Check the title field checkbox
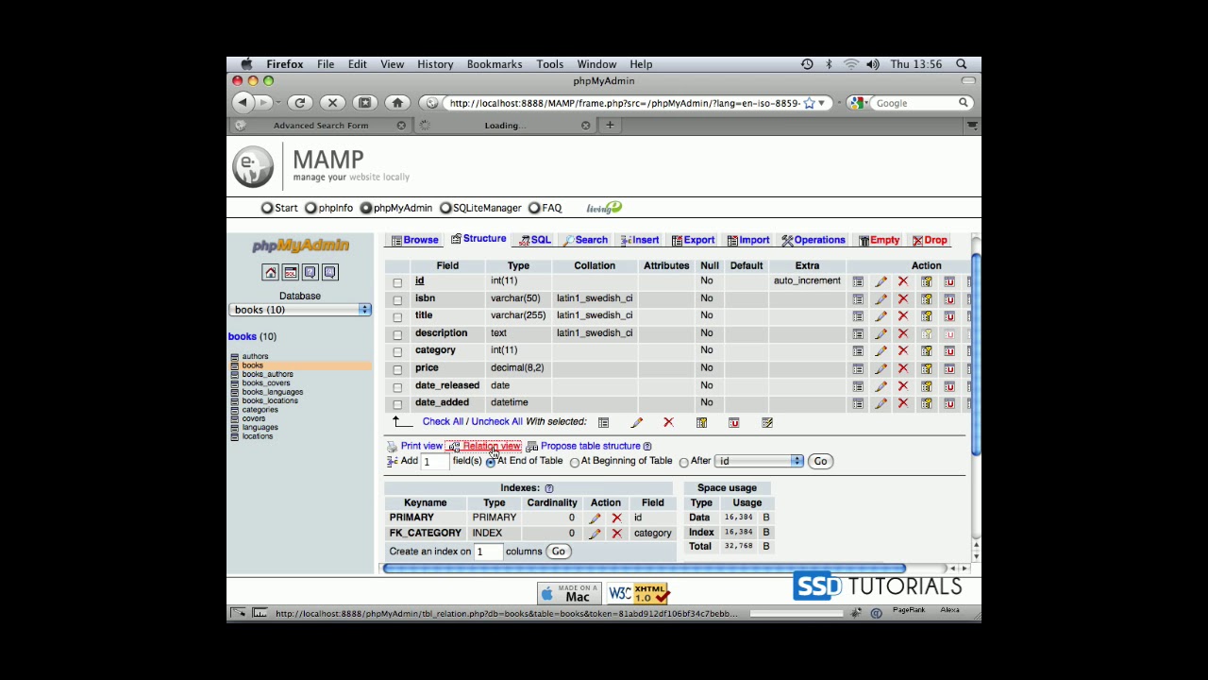 [397, 316]
